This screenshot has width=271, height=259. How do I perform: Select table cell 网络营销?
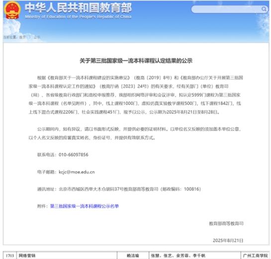(x=67, y=256)
